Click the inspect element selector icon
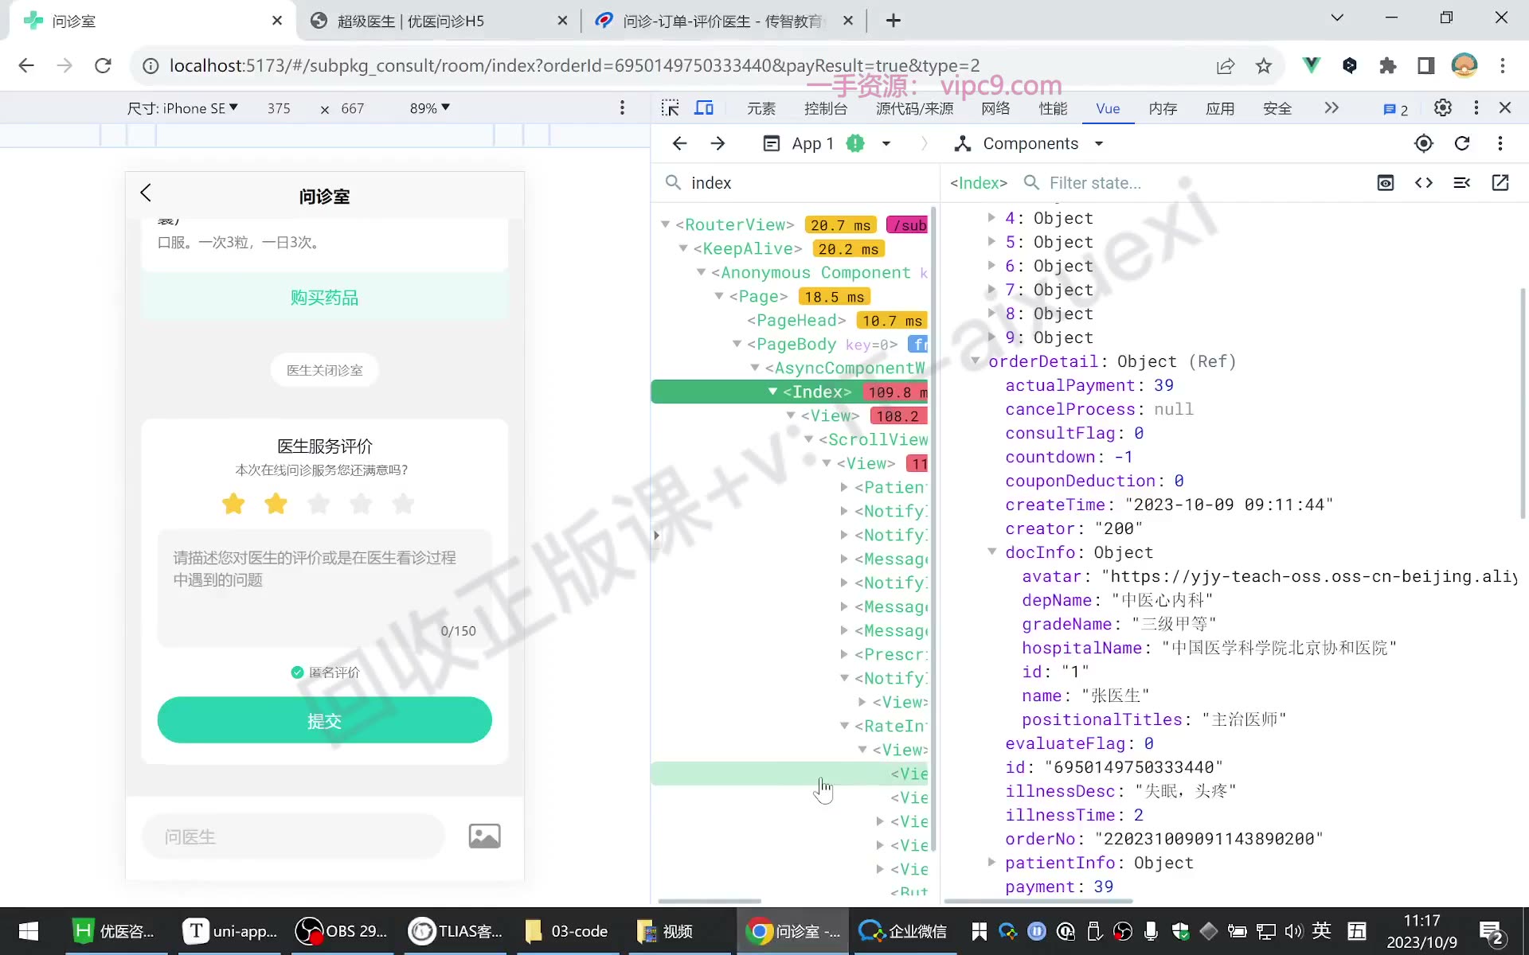Screen dimensions: 1529x955 (x=671, y=108)
